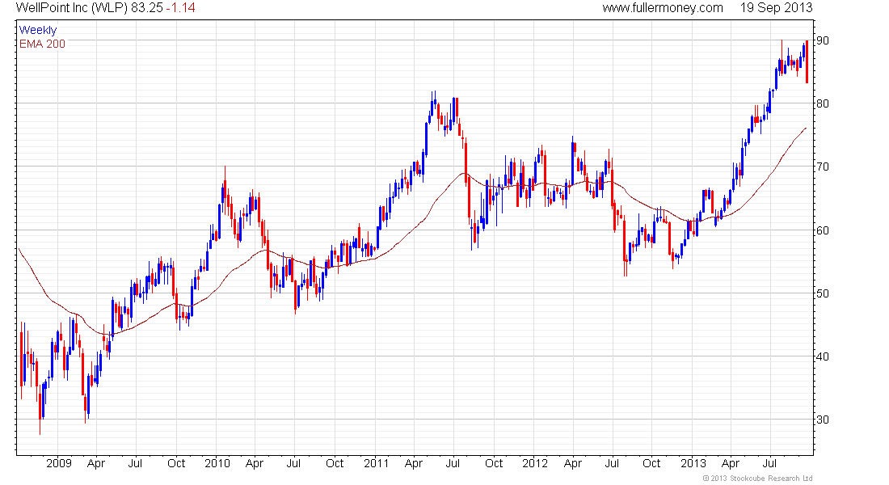This screenshot has width=889, height=485.
Task: Click the Apr label following 2011
Action: (x=414, y=463)
